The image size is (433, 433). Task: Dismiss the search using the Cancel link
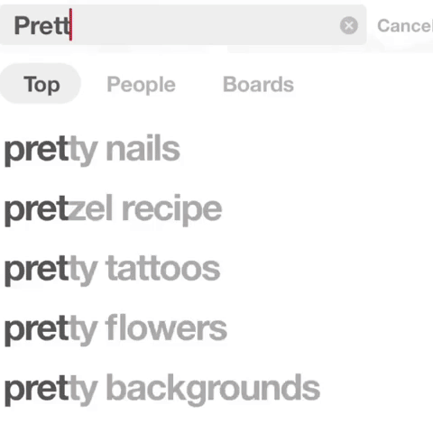405,26
